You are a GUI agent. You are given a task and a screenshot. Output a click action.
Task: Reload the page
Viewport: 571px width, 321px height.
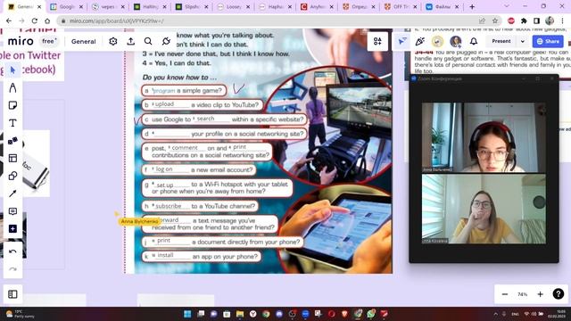tap(34, 21)
